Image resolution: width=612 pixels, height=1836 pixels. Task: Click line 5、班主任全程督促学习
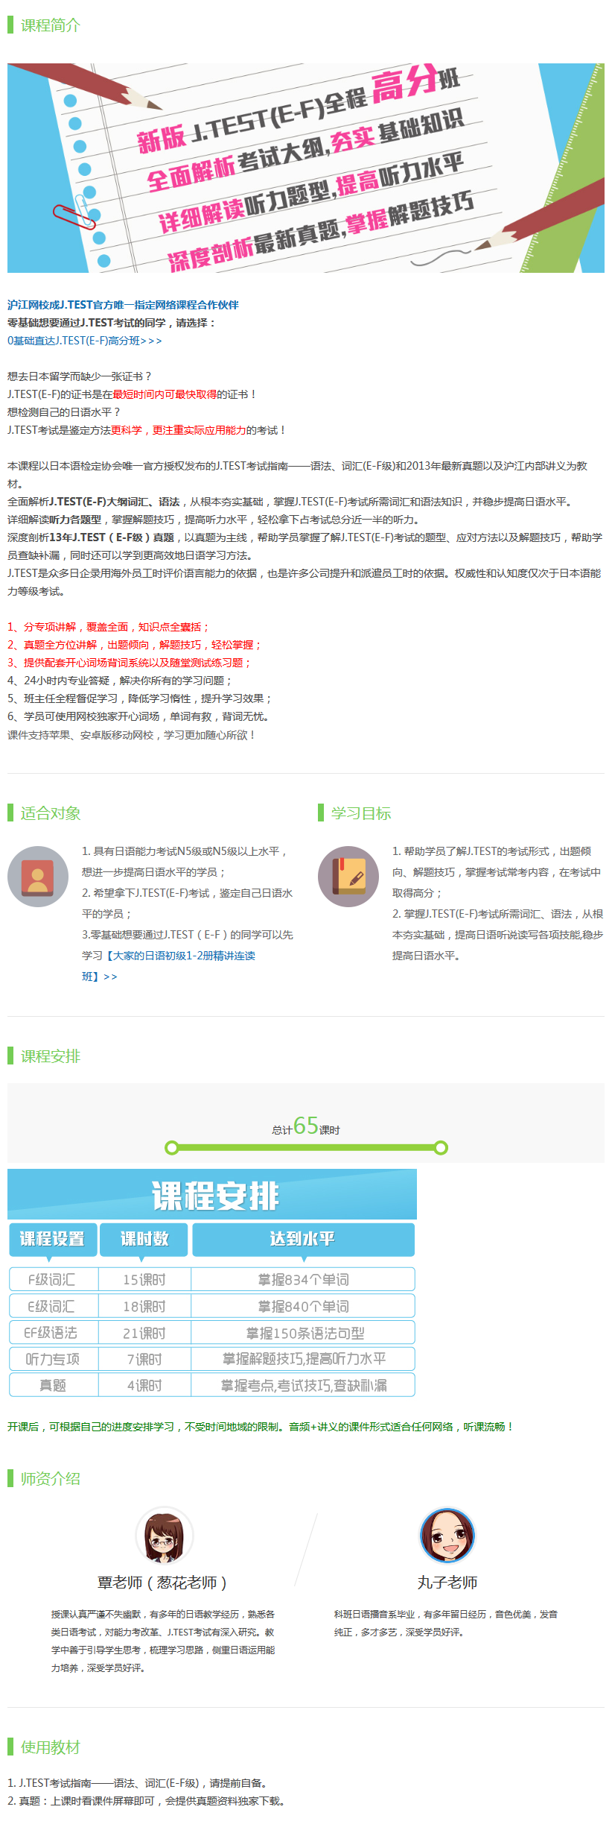point(140,698)
